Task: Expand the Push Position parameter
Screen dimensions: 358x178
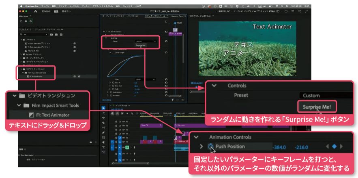Action: click(202, 147)
